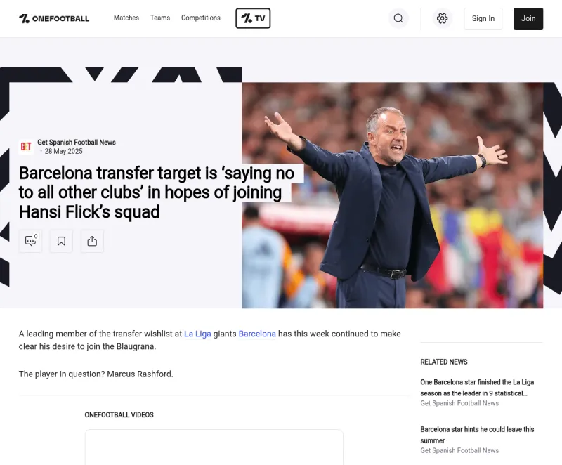Open 'Barcelona star hints he could leave' story

[x=477, y=435]
